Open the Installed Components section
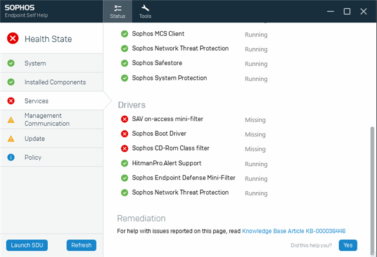The image size is (377, 257). click(51, 82)
